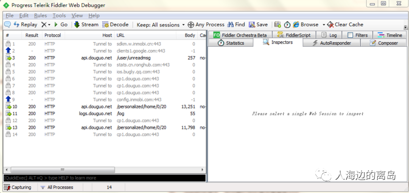The image size is (409, 193).
Task: Click horizontal scrollbar left arrow
Action: pyautogui.click(x=7, y=170)
